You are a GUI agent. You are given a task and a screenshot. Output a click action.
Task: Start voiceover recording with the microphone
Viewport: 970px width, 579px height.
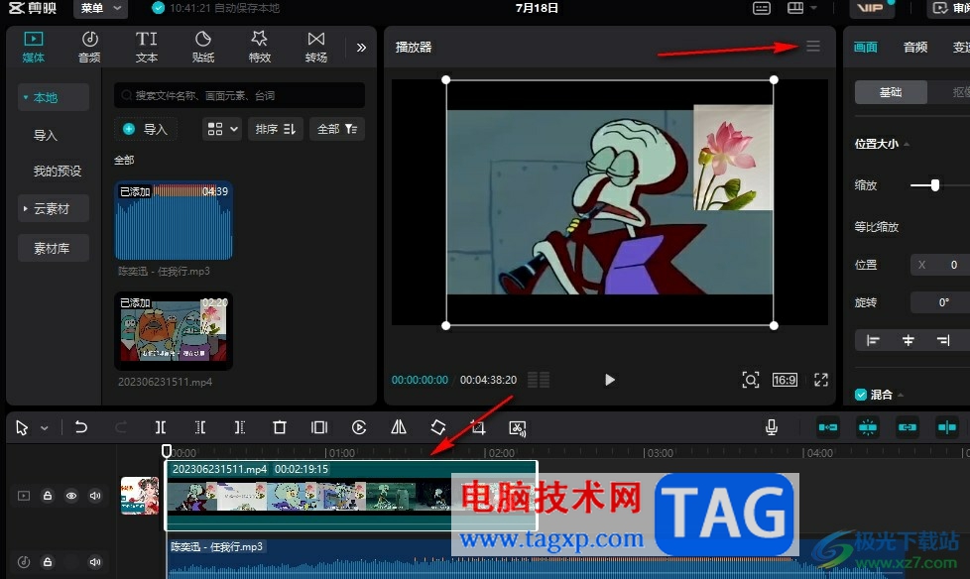772,427
